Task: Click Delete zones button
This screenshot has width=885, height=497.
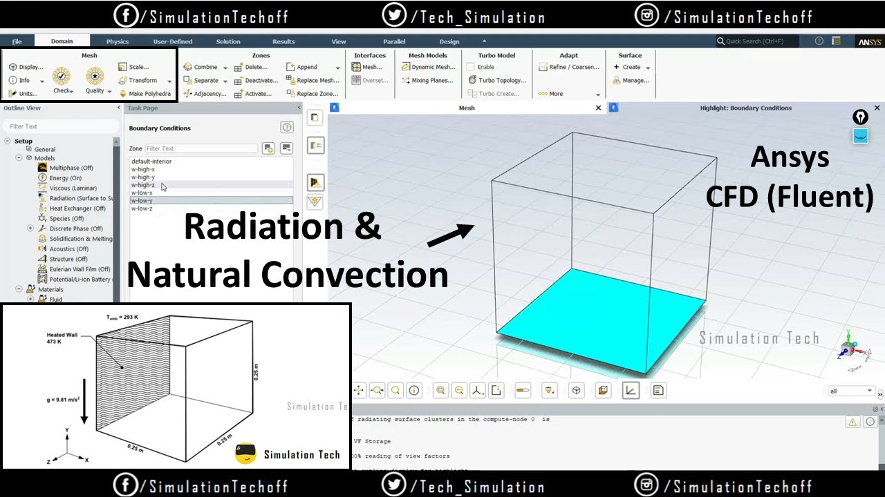Action: point(250,67)
